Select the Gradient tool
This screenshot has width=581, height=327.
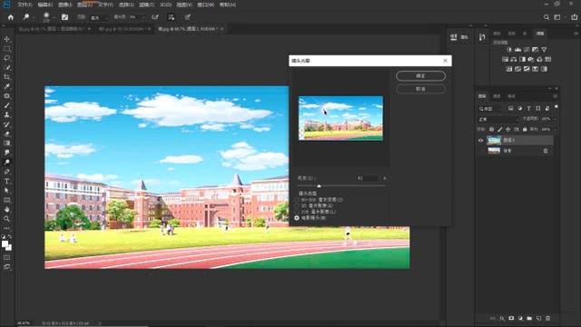(x=6, y=144)
